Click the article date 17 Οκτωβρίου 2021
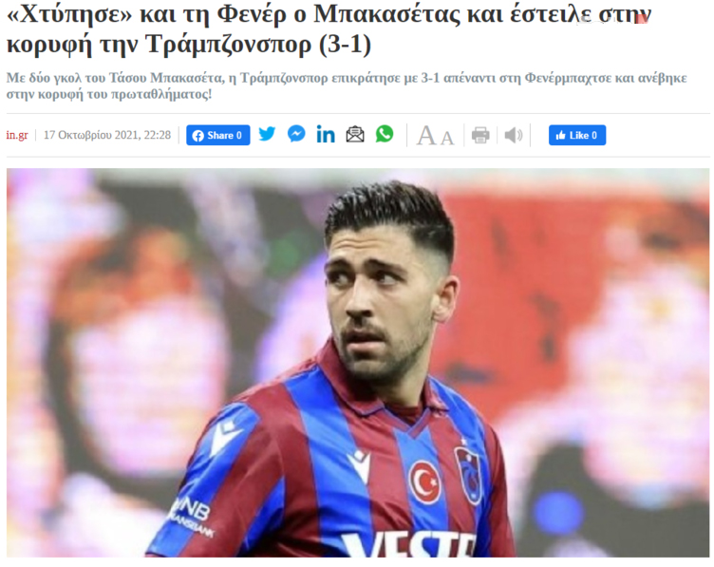Viewport: 714px width, 567px height. pyautogui.click(x=107, y=135)
